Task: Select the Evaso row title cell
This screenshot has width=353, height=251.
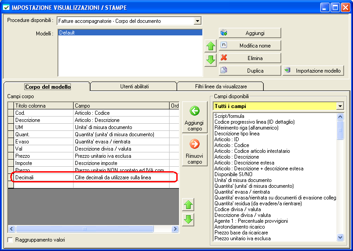Action: (x=44, y=142)
